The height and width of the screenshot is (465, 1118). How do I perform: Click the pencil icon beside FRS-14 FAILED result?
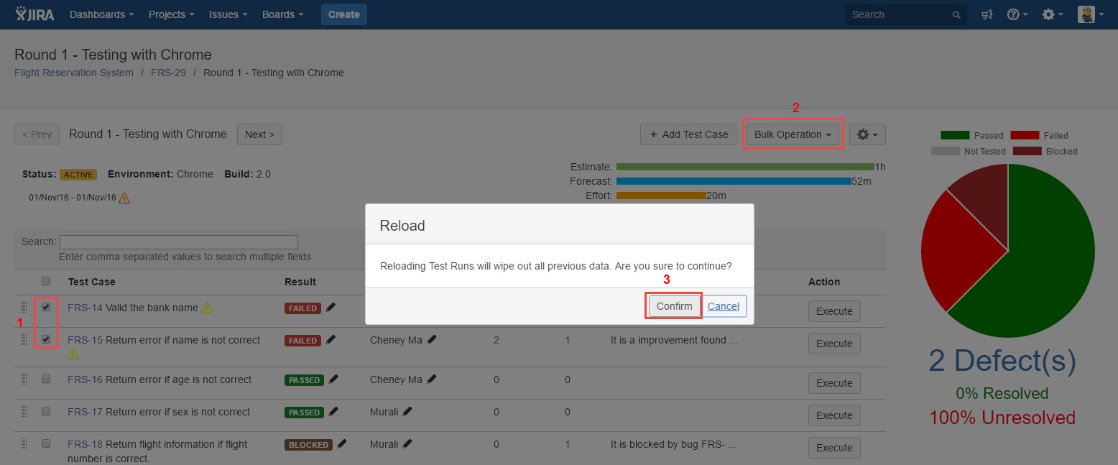pos(331,308)
